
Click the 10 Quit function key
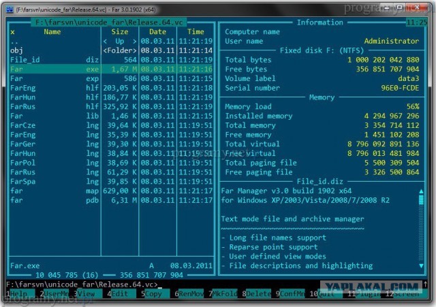click(326, 293)
